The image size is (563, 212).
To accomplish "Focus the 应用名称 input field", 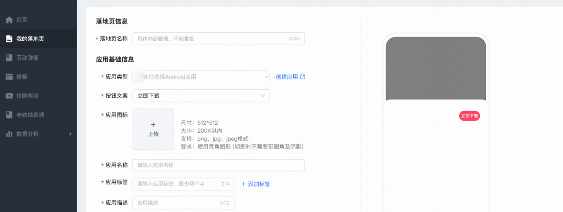I will coord(218,165).
